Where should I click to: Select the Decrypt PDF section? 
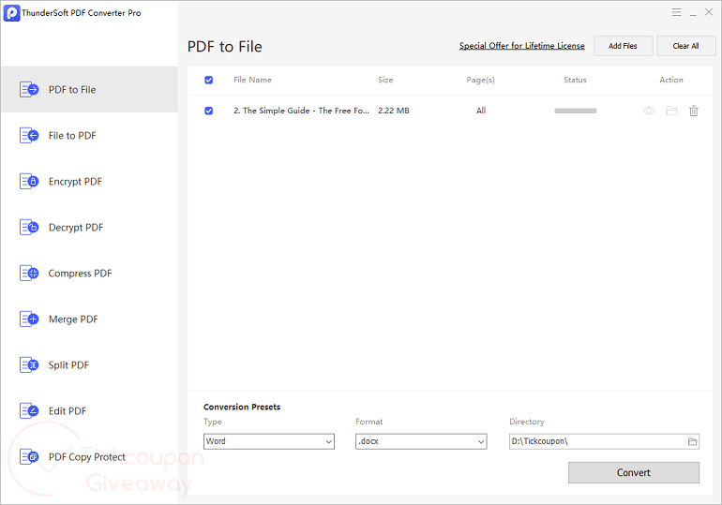point(89,228)
